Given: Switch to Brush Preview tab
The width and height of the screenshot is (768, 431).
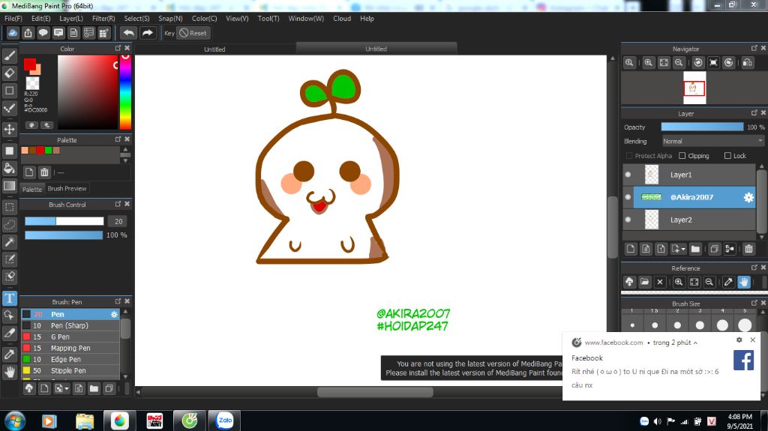Looking at the screenshot, I should (67, 189).
